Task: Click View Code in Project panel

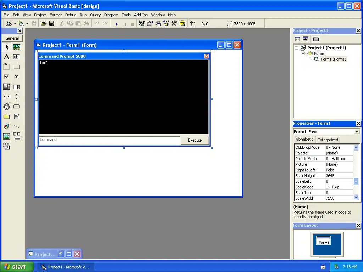Action: pos(297,39)
